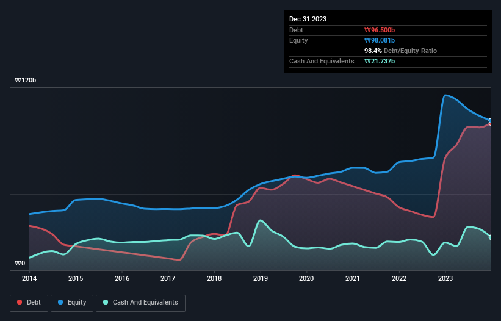
Task: Click the 2021 x-axis label
Action: tap(353, 278)
